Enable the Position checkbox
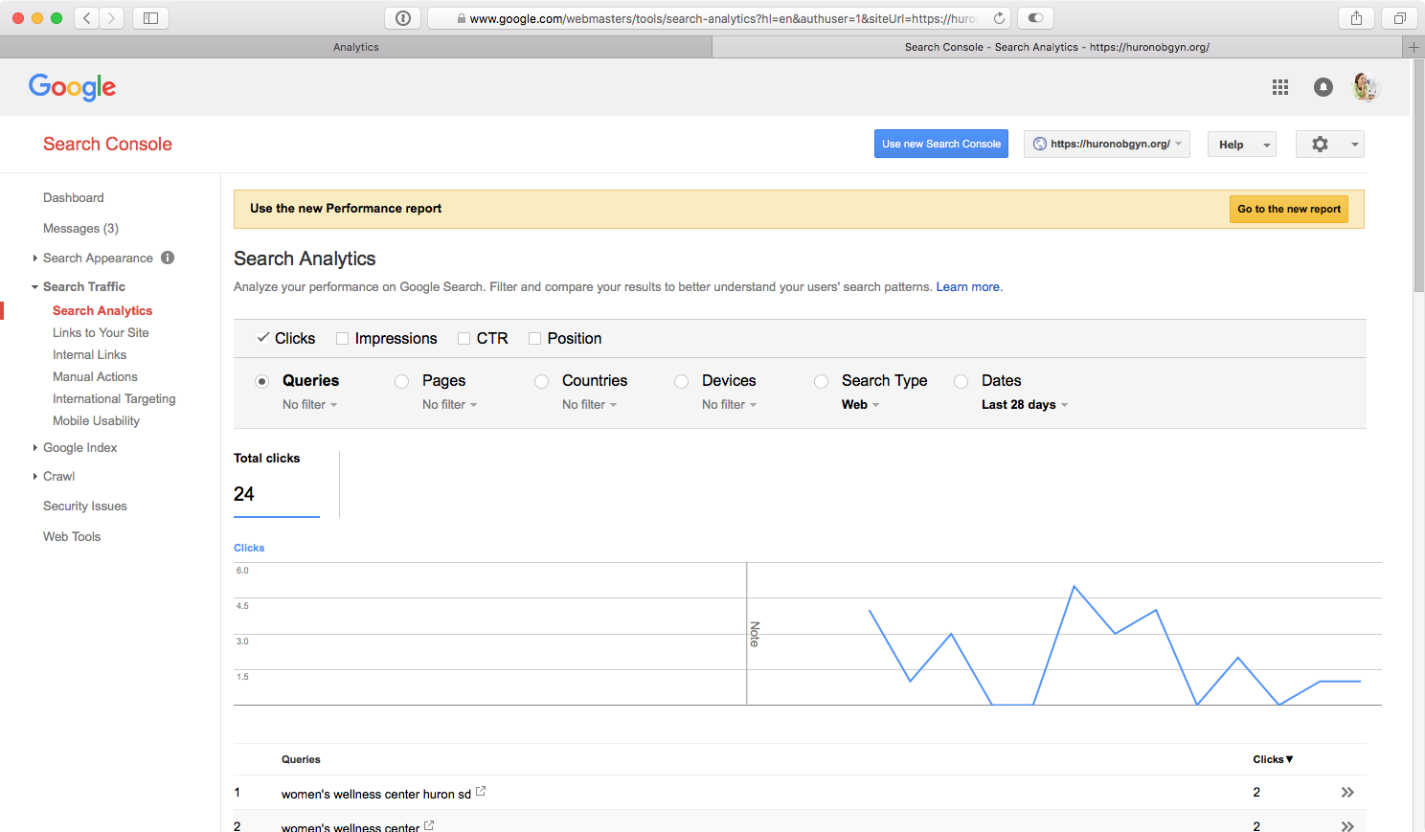The height and width of the screenshot is (832, 1425). 534,339
